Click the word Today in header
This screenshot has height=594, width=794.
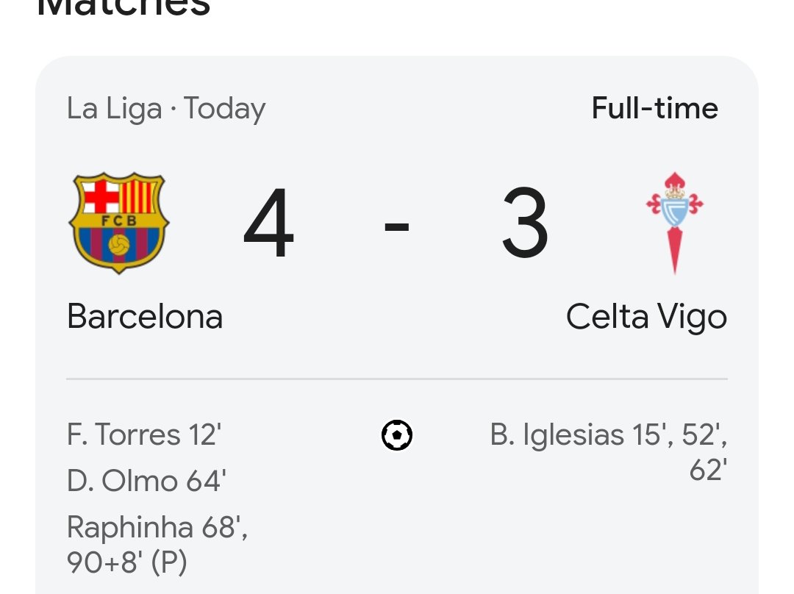(x=224, y=109)
